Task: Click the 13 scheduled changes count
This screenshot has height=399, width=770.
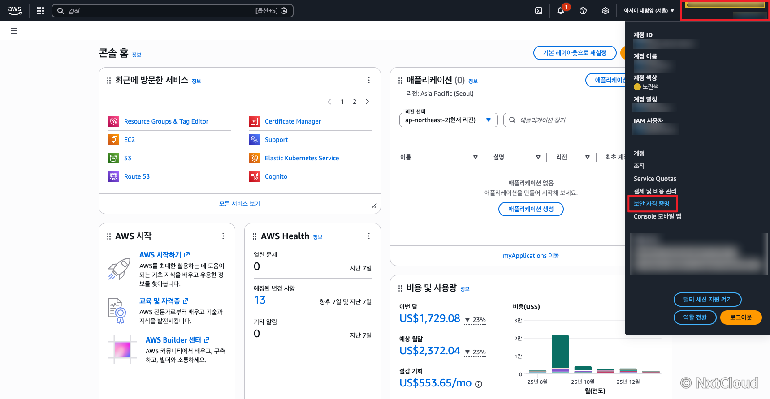Action: [x=260, y=300]
